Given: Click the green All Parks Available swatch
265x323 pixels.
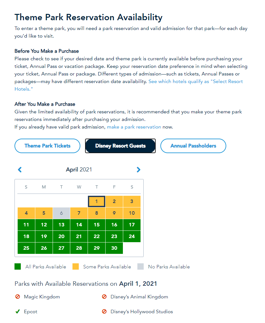Looking at the screenshot, I should (x=18, y=267).
